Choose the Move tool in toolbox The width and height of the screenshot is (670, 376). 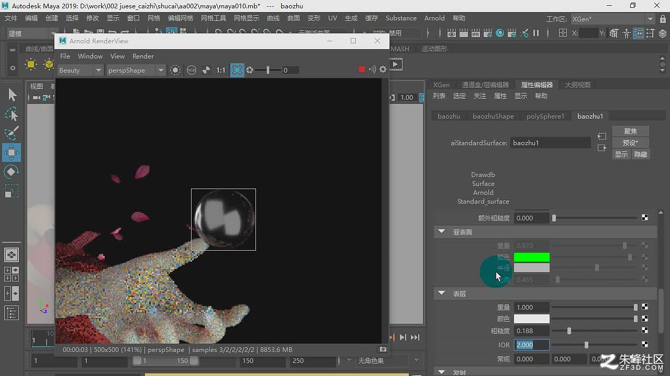click(12, 152)
